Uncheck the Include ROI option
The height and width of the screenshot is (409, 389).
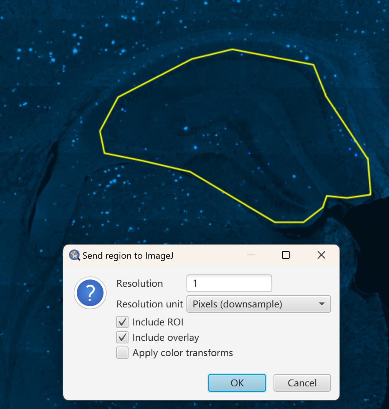[122, 322]
